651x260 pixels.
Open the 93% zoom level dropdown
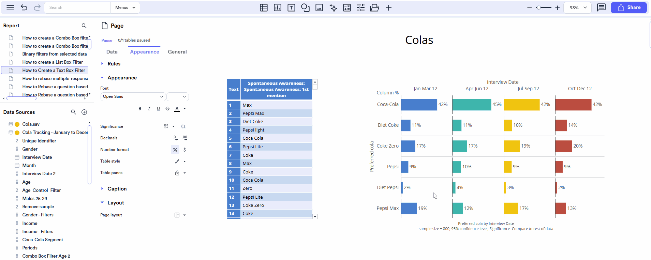(x=578, y=7)
